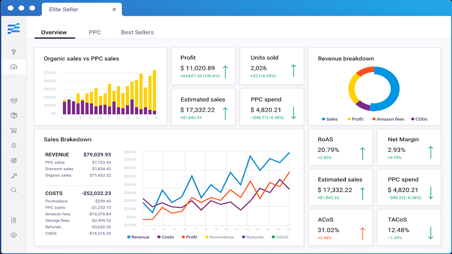The image size is (452, 254).
Task: Enable the struck-through Promotions legend series
Action: pos(219,237)
